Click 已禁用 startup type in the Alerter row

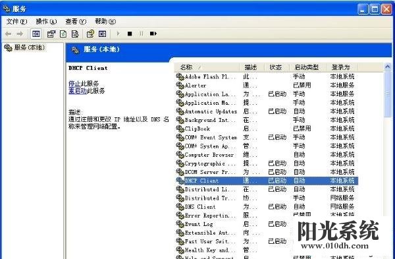point(302,85)
